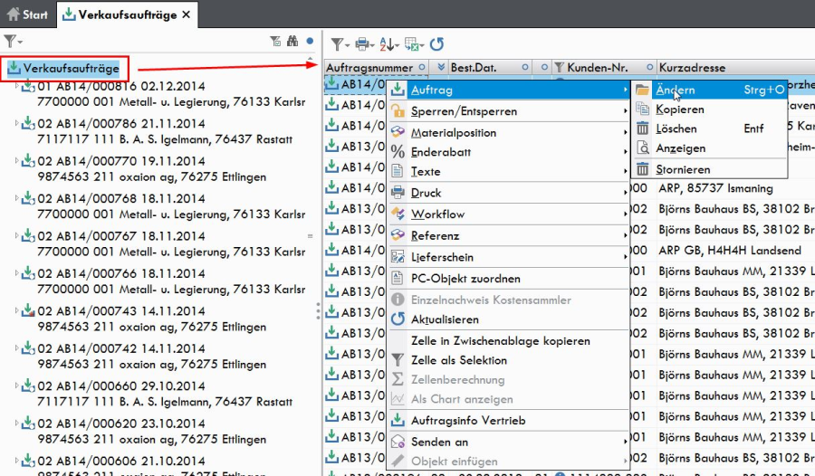815x476 pixels.
Task: Open Senden an submenu
Action: [509, 442]
